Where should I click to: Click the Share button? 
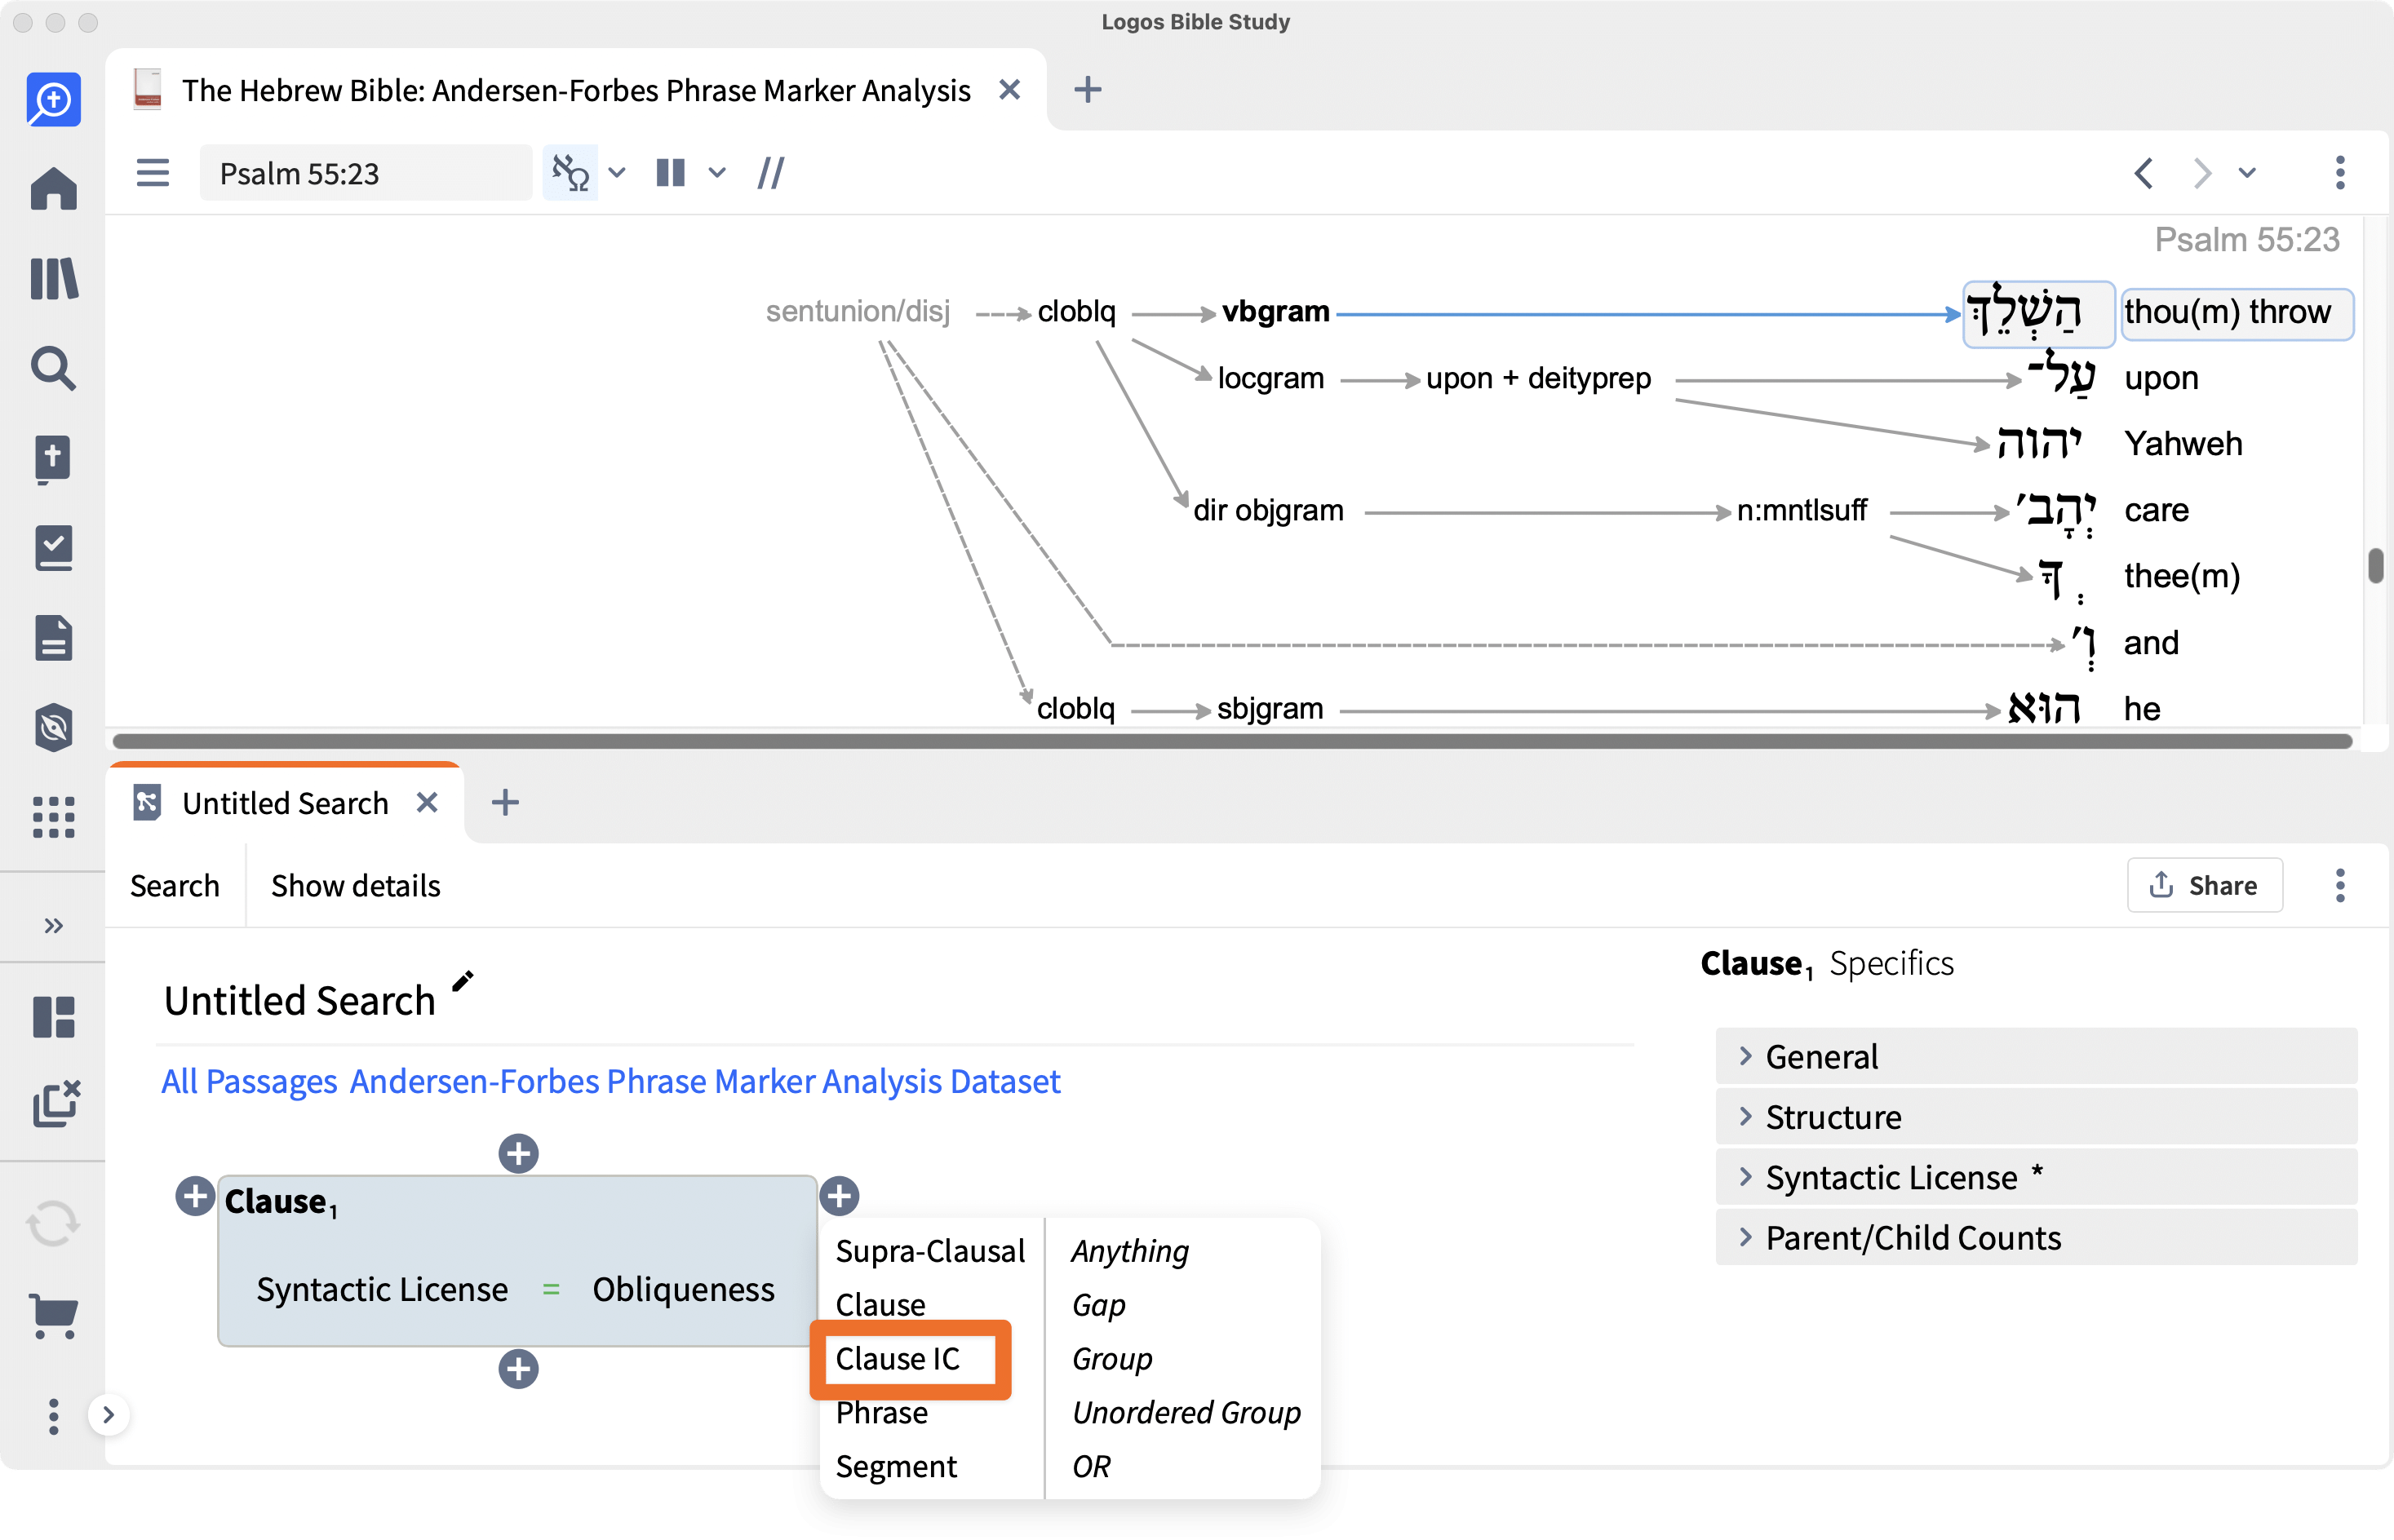point(2204,885)
